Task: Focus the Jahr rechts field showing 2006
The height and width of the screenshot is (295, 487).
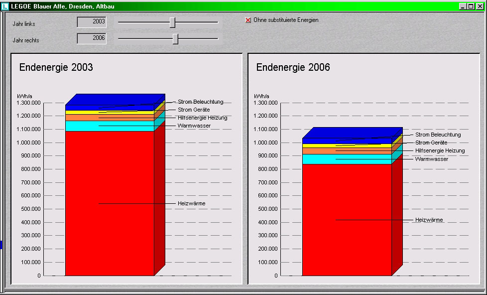Action: pos(92,38)
